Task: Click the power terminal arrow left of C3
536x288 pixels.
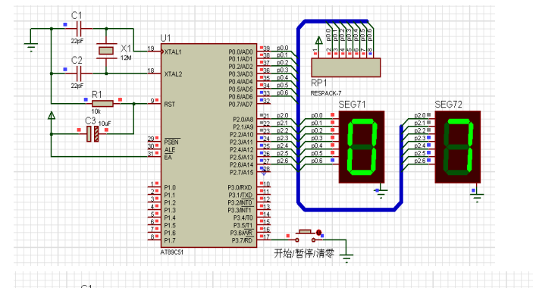Action: [x=52, y=115]
